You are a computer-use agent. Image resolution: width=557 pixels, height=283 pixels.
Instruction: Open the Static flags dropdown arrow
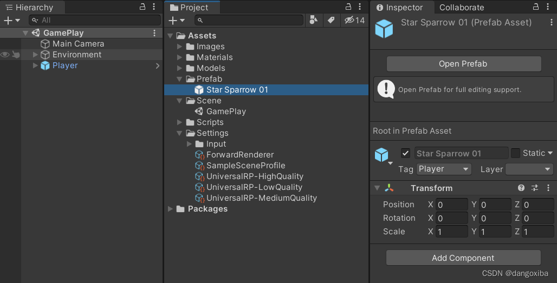550,153
